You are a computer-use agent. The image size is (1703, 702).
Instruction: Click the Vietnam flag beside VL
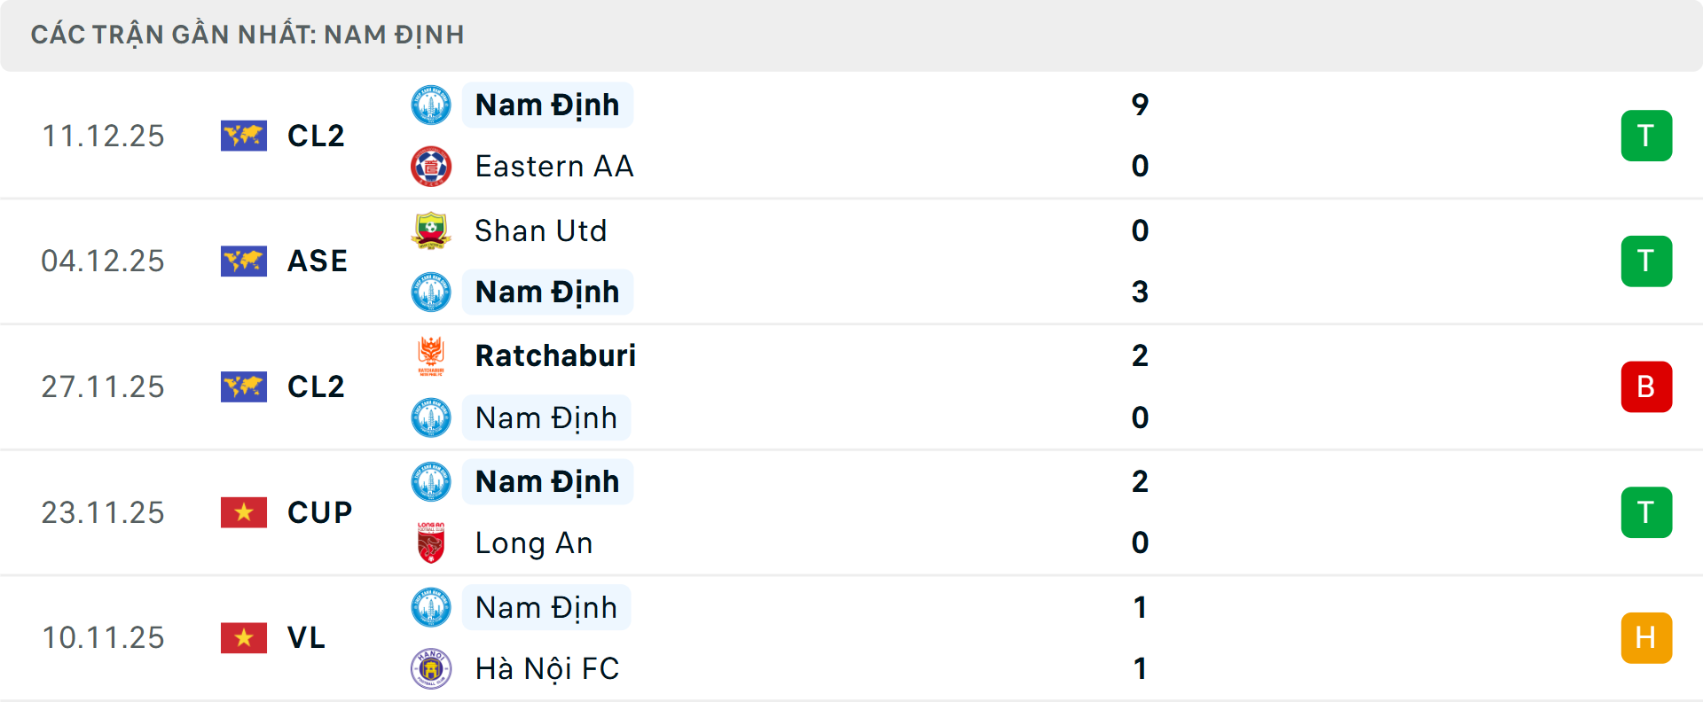244,637
